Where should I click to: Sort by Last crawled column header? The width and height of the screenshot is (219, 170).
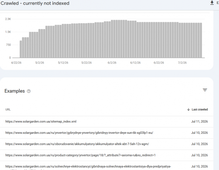200,110
